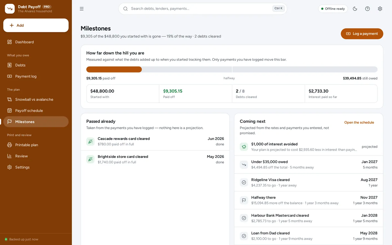The width and height of the screenshot is (392, 245).
Task: Click the $39,494.85 still owed label
Action: point(360,78)
